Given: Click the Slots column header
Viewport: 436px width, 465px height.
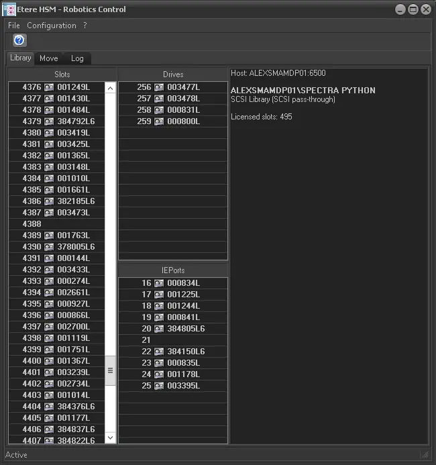Looking at the screenshot, I should [62, 74].
